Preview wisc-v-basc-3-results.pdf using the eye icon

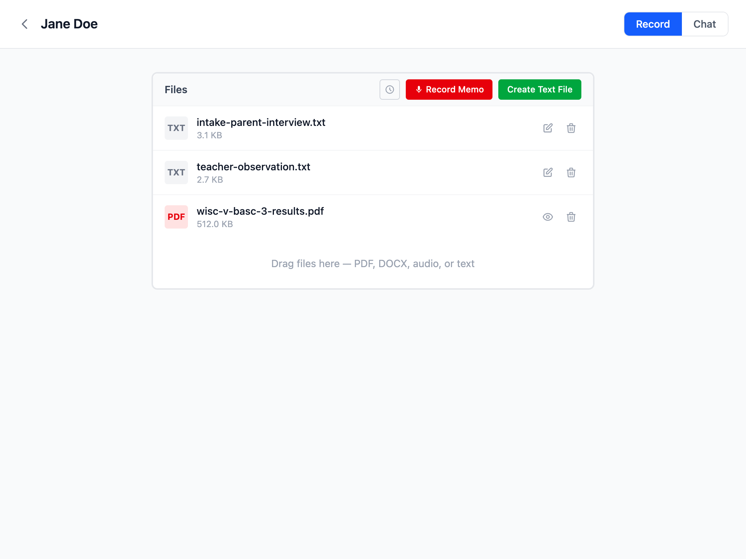[x=548, y=217]
